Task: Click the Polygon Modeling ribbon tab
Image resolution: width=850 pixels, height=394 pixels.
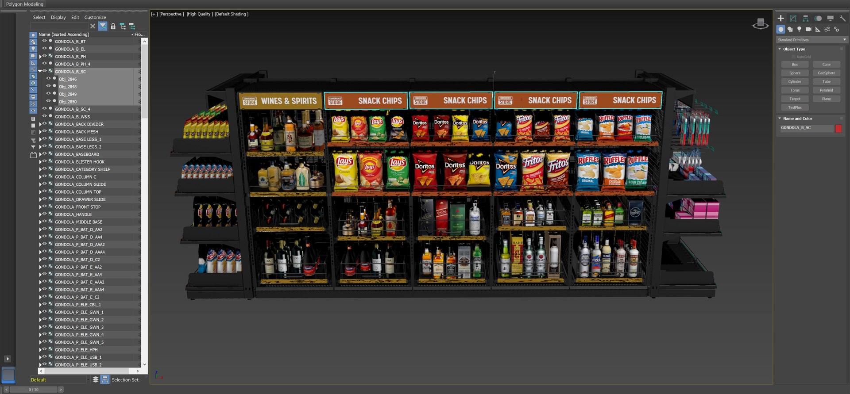Action: pos(25,4)
